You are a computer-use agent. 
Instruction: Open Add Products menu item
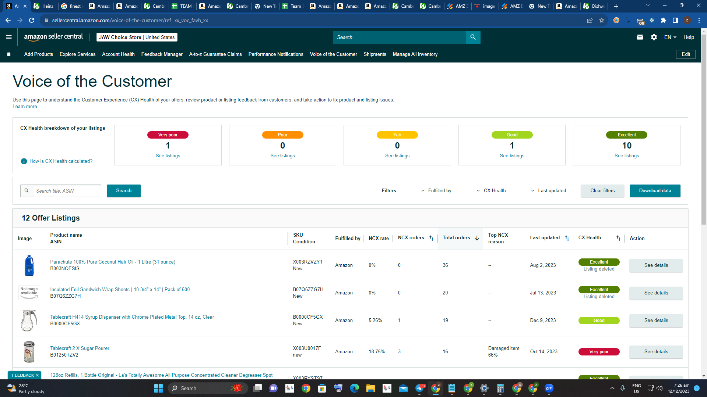click(39, 54)
